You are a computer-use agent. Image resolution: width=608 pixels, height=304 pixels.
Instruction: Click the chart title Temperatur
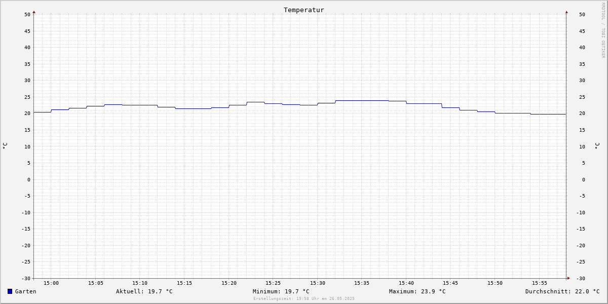pyautogui.click(x=304, y=10)
